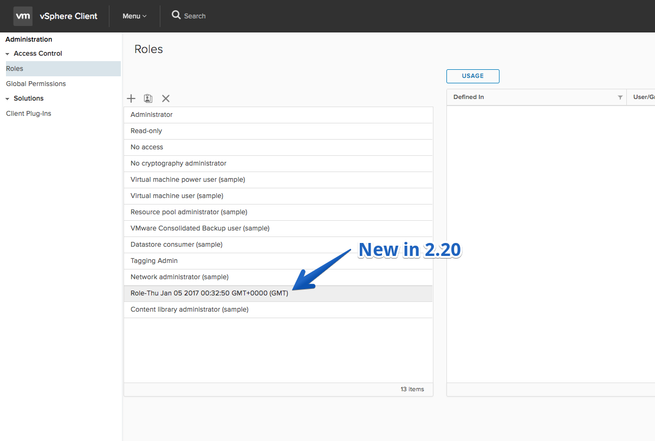Click the USAGE button
Image resolution: width=655 pixels, height=441 pixels.
(473, 76)
